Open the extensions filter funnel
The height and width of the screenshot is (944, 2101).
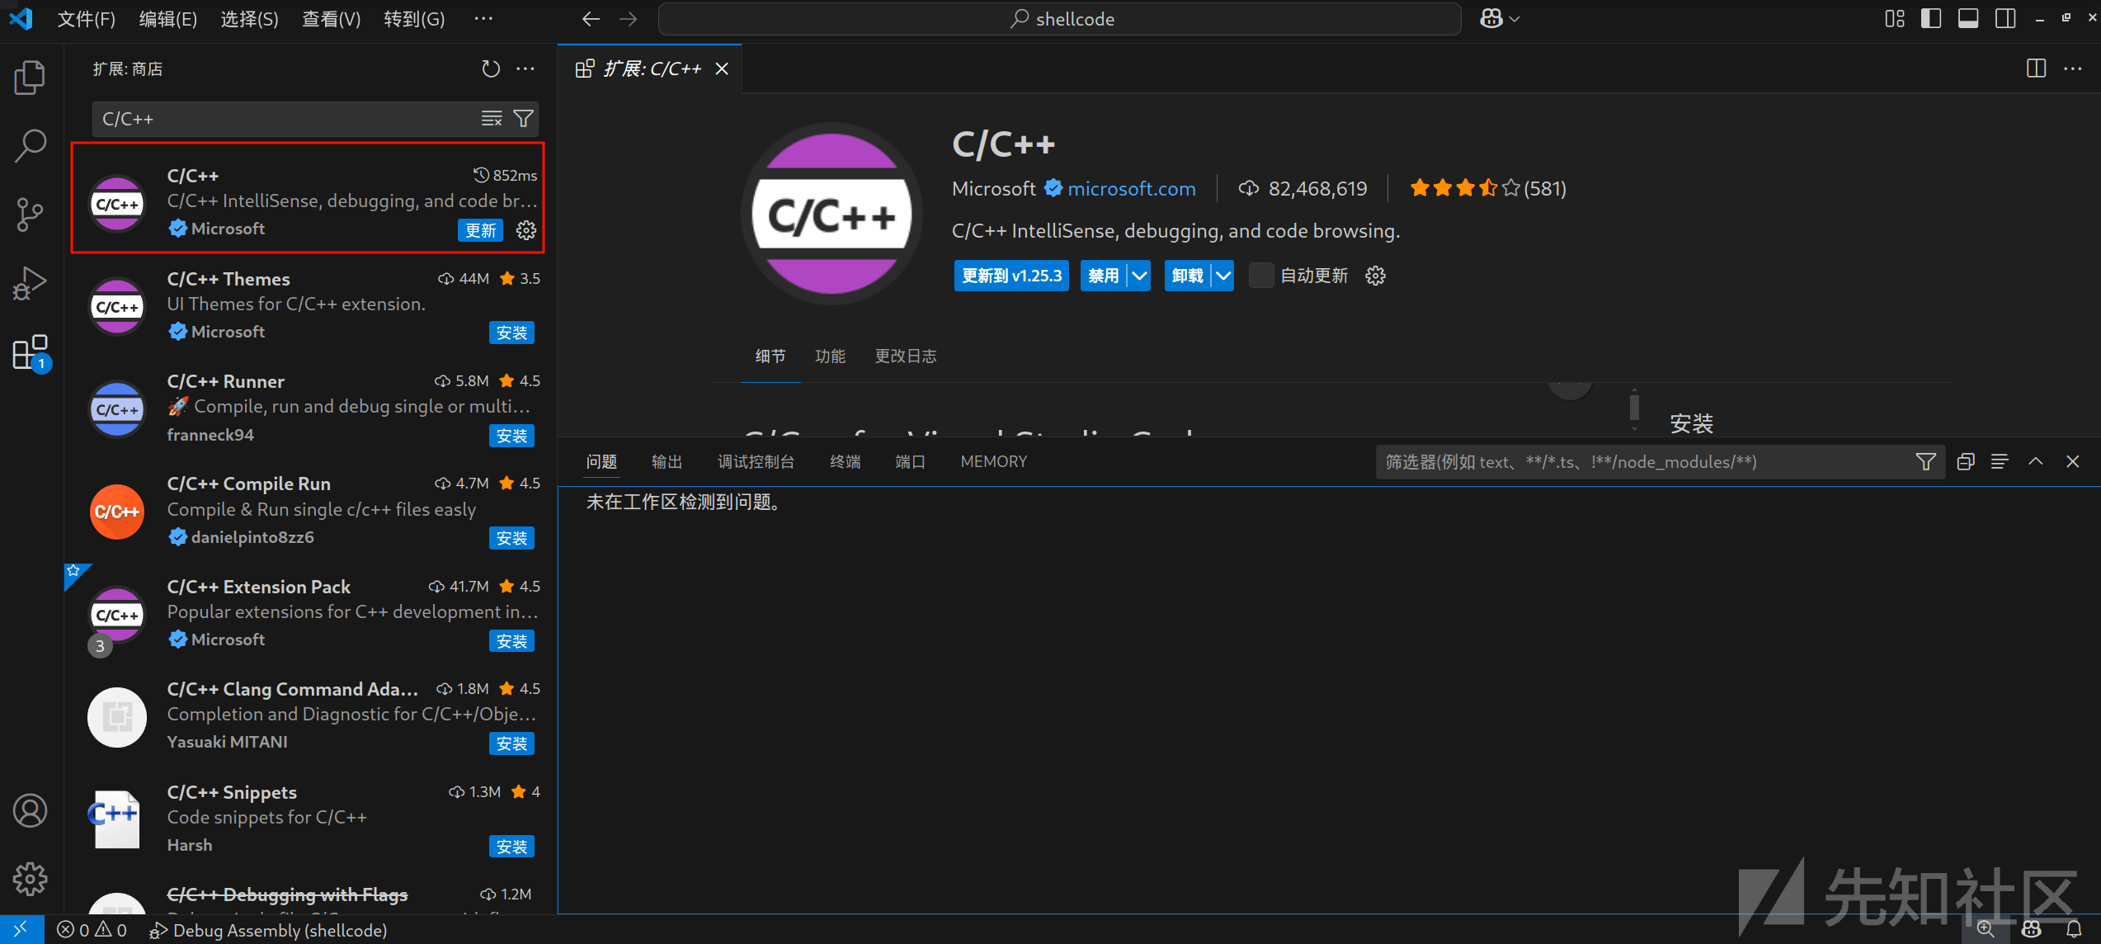[x=523, y=119]
